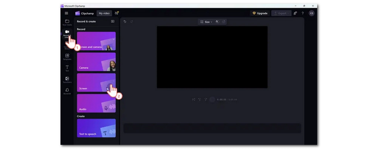
Task: Open Templates in the sidebar
Action: pyautogui.click(x=67, y=57)
